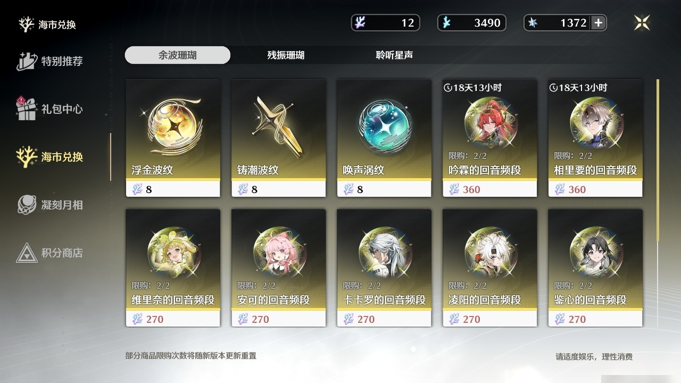Open 吟霖的回音频段 character item
The height and width of the screenshot is (383, 681).
point(490,138)
